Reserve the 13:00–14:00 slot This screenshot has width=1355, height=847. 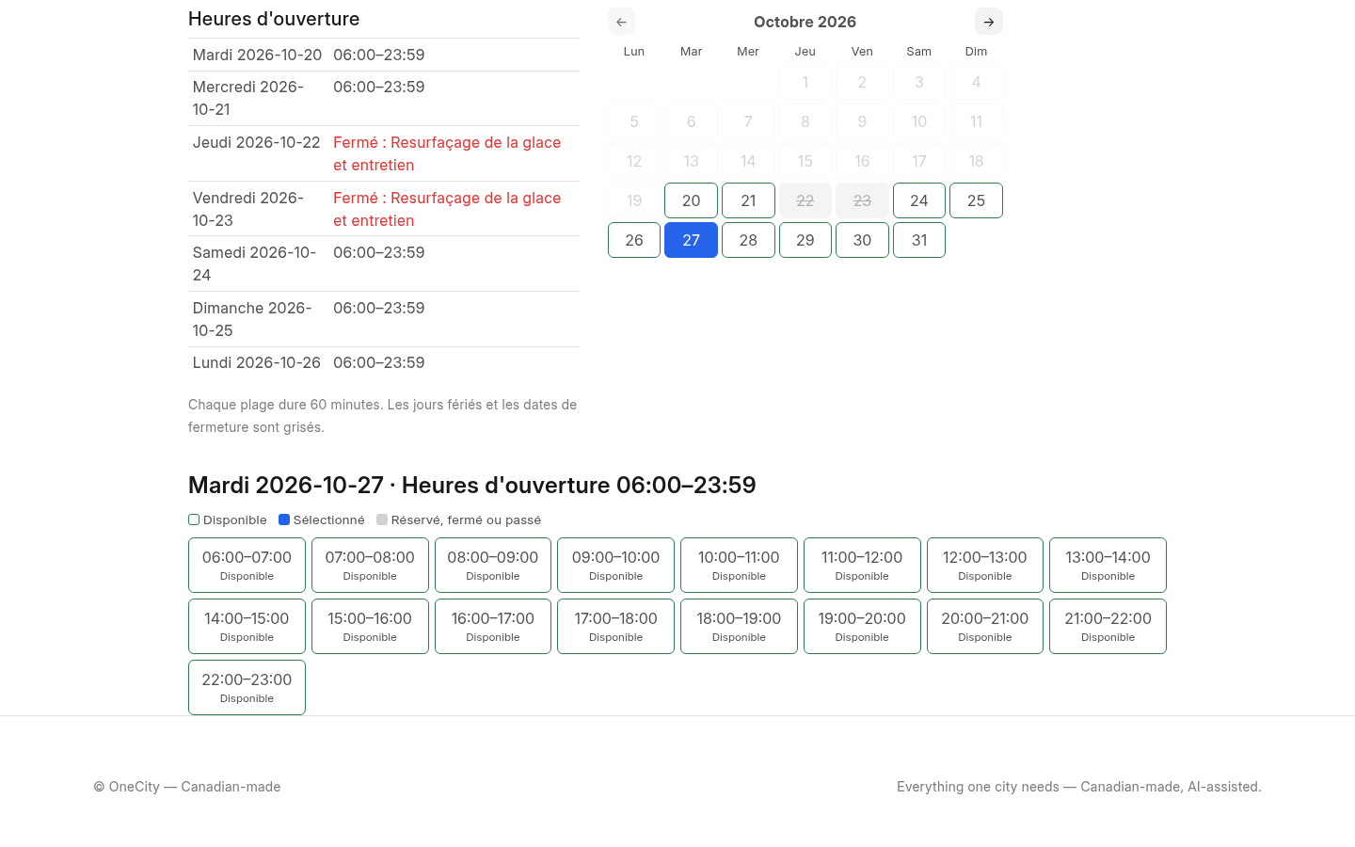(x=1108, y=565)
